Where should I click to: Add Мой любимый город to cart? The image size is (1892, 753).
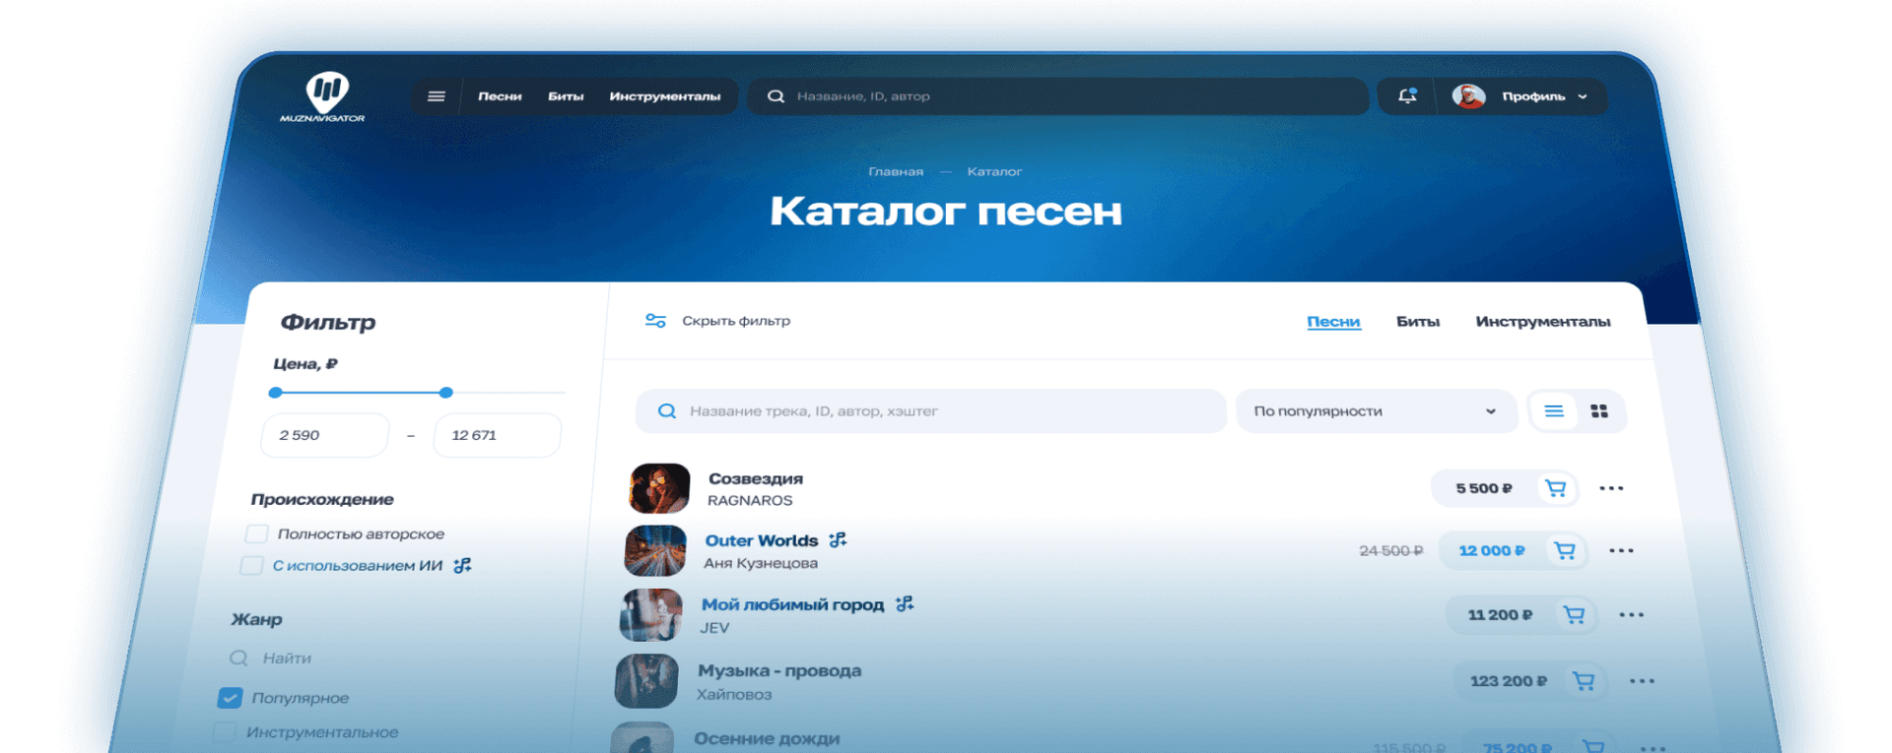pos(1575,615)
